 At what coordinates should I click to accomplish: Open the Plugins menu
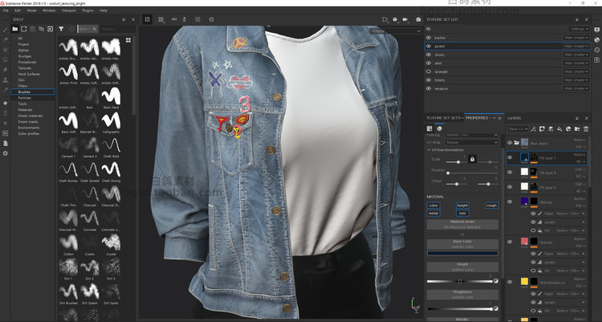pos(87,10)
